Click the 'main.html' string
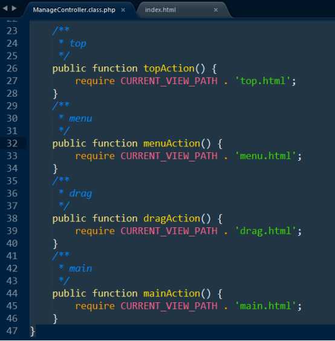Screen dimensions: 335x341 pos(265,306)
